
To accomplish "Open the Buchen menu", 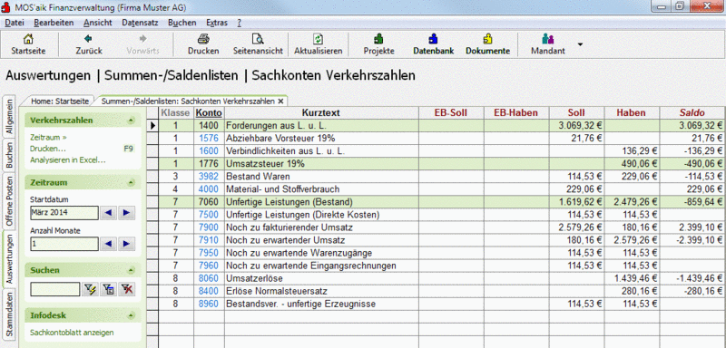I will click(182, 22).
